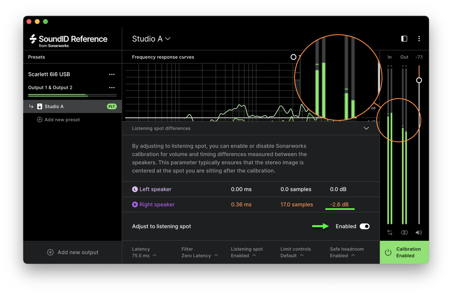Collapse the Listening spot differences panel

366,128
